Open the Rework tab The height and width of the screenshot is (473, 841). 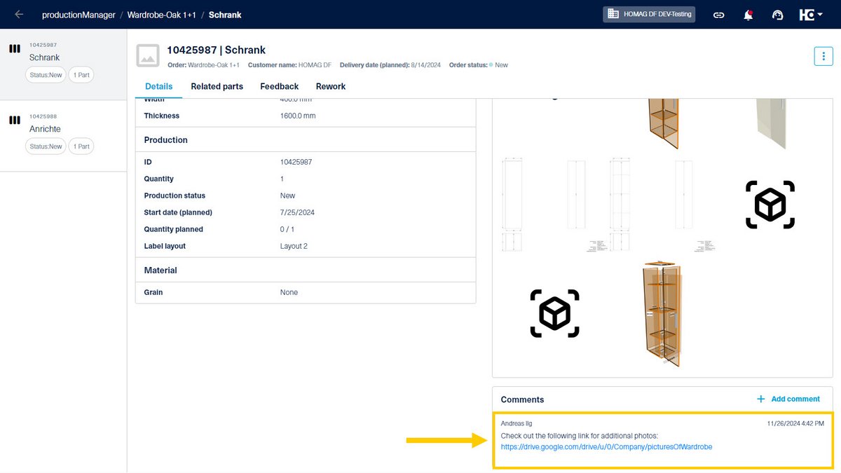[x=330, y=86]
